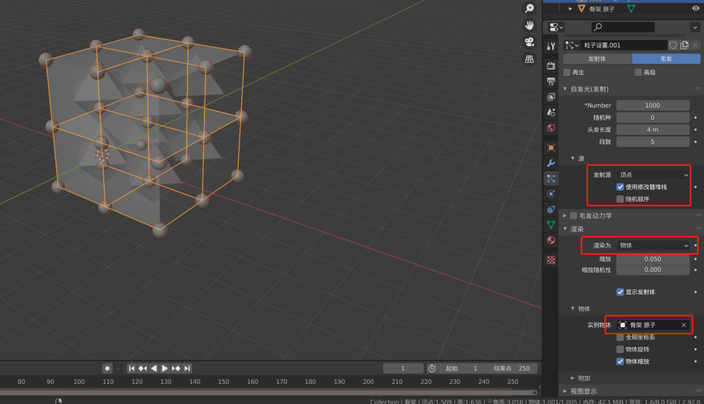Expand the 骨架 原子 outliner item
This screenshot has height=404, width=704.
pyautogui.click(x=570, y=8)
